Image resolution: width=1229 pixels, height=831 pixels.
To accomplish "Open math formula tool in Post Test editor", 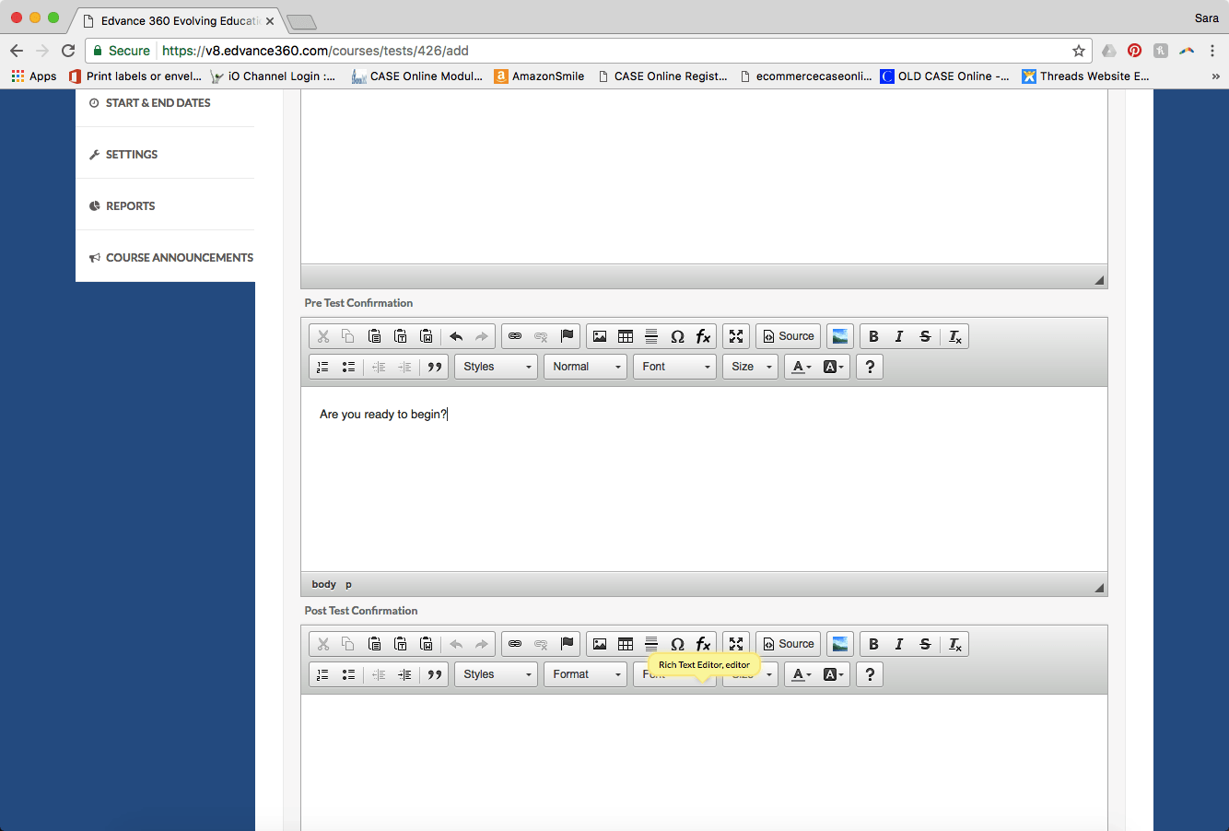I will click(703, 644).
